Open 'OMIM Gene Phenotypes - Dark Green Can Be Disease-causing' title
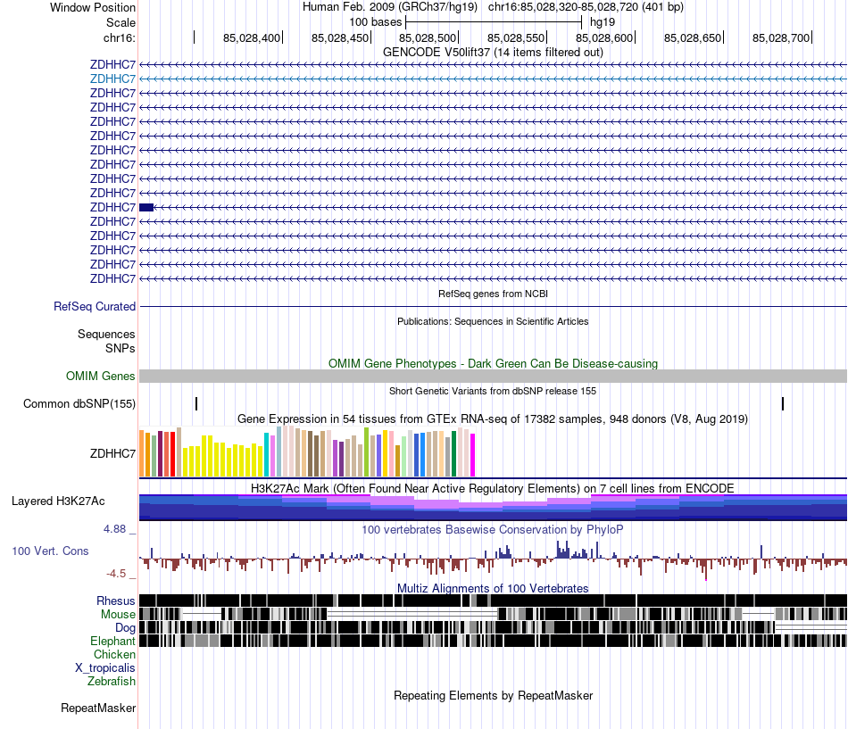The image size is (848, 729). pos(493,363)
